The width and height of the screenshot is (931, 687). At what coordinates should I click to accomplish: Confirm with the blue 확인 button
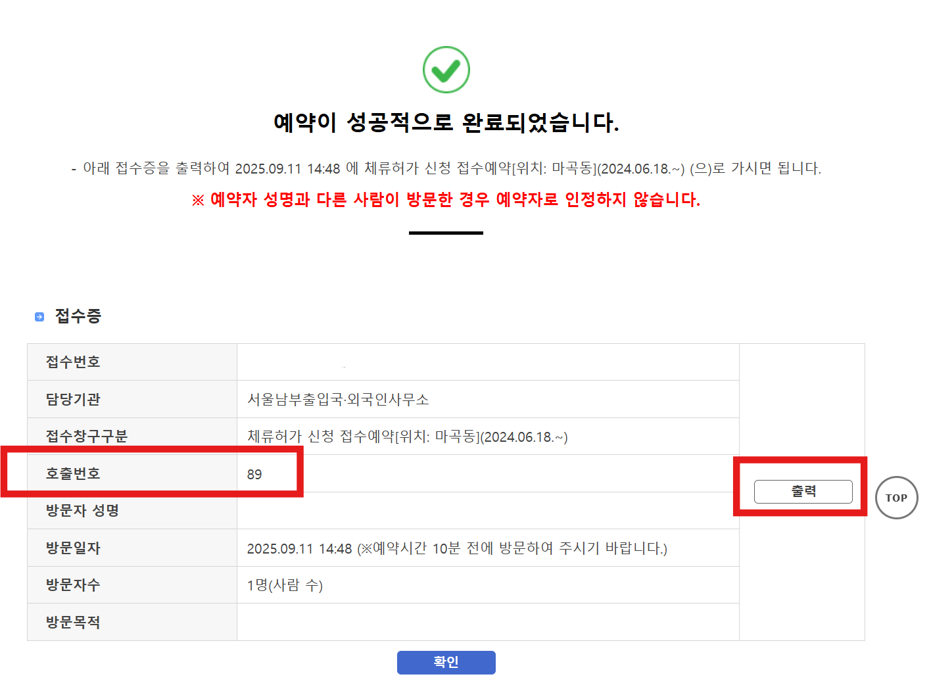(x=446, y=662)
